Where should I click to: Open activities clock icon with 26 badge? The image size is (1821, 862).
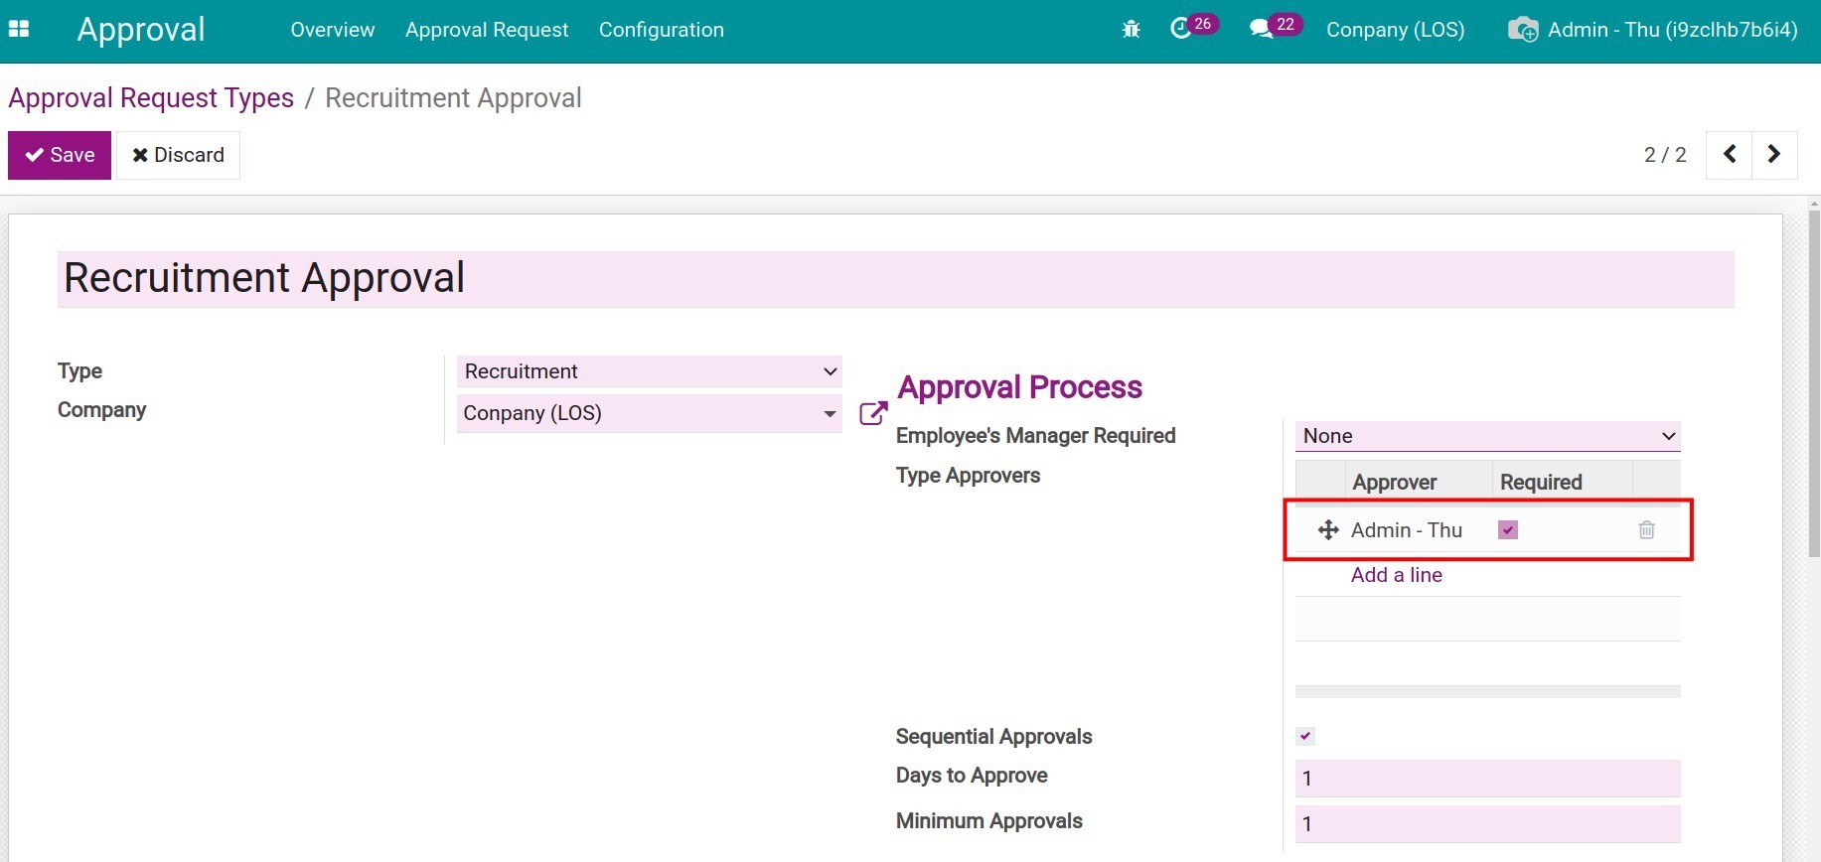[x=1193, y=27]
